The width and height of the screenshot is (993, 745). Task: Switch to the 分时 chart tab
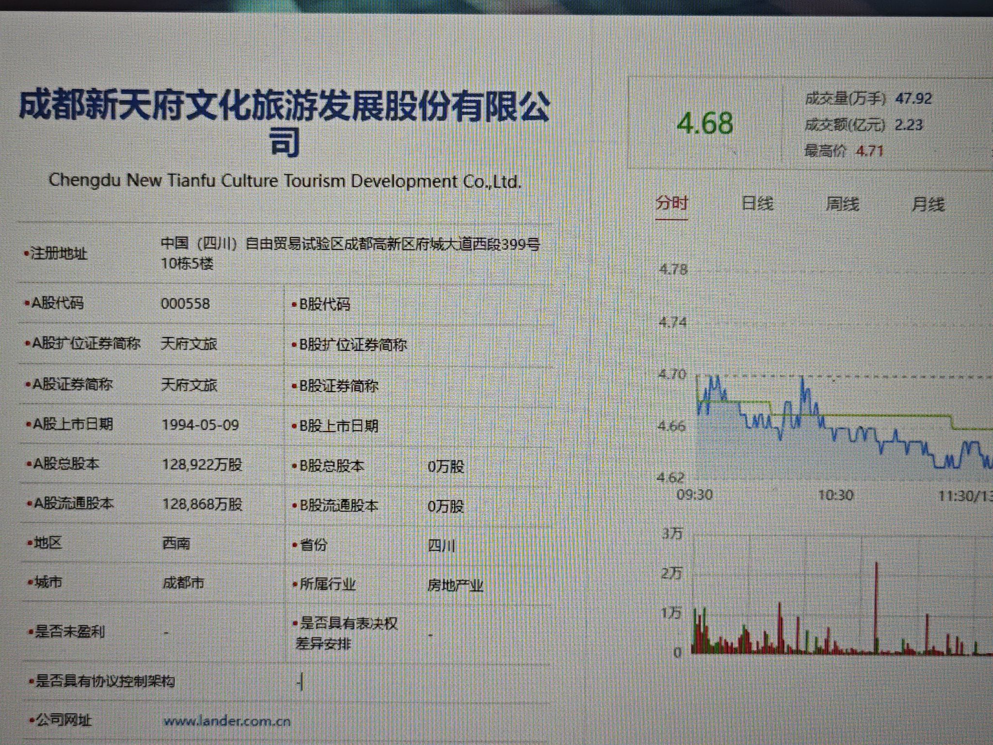672,203
